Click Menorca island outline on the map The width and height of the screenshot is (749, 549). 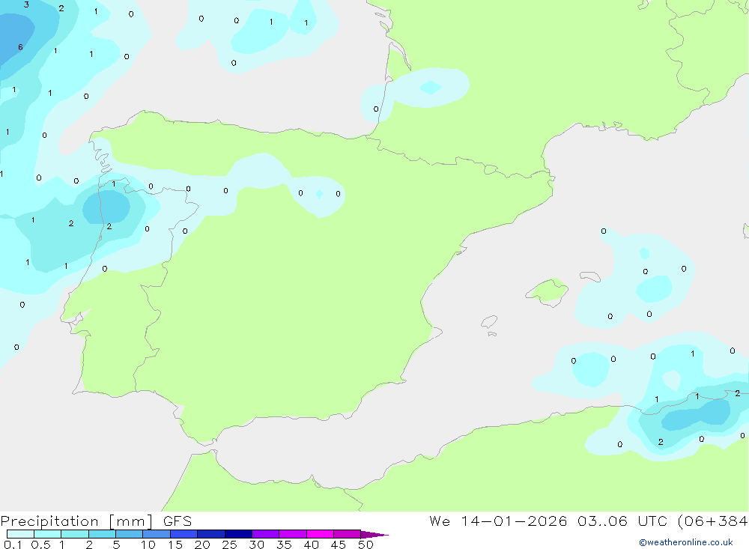pyautogui.click(x=590, y=276)
